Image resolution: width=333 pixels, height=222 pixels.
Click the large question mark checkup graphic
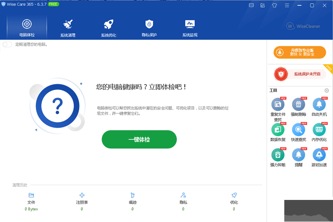[57, 106]
